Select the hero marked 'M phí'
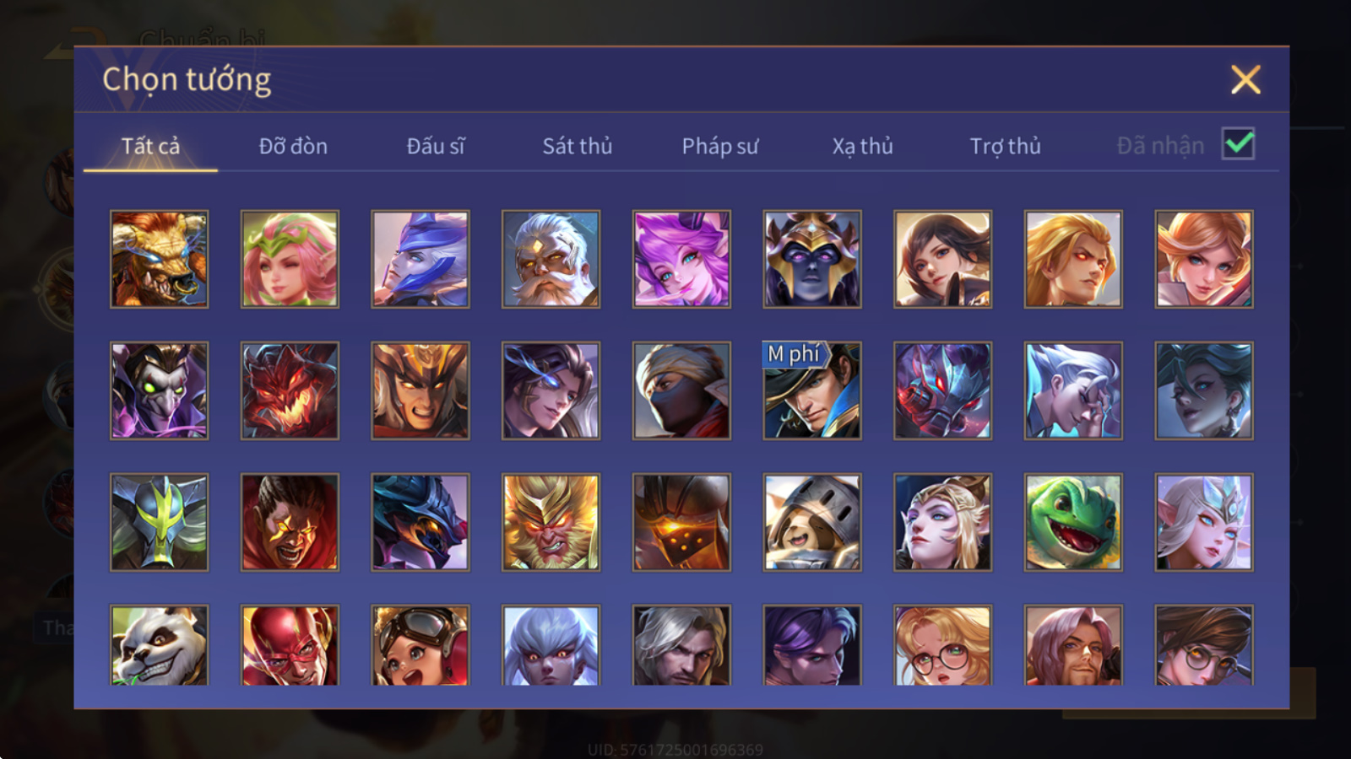Image resolution: width=1351 pixels, height=759 pixels. 812,390
